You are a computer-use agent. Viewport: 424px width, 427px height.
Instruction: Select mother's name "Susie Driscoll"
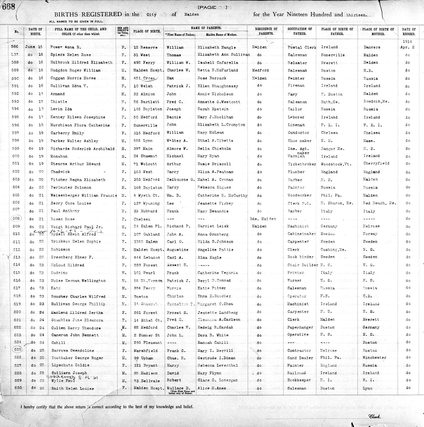pyautogui.click(x=214, y=164)
